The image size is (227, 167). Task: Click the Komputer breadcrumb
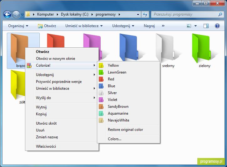[45, 14]
